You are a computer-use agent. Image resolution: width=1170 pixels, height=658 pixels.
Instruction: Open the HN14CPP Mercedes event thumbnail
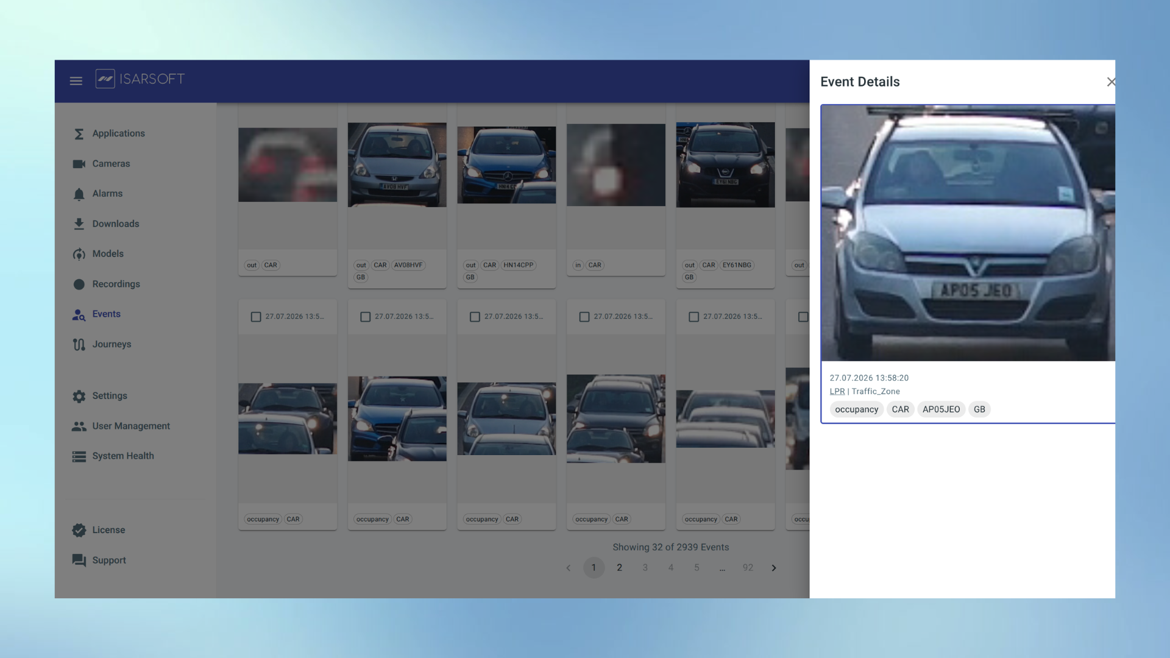[x=506, y=165]
